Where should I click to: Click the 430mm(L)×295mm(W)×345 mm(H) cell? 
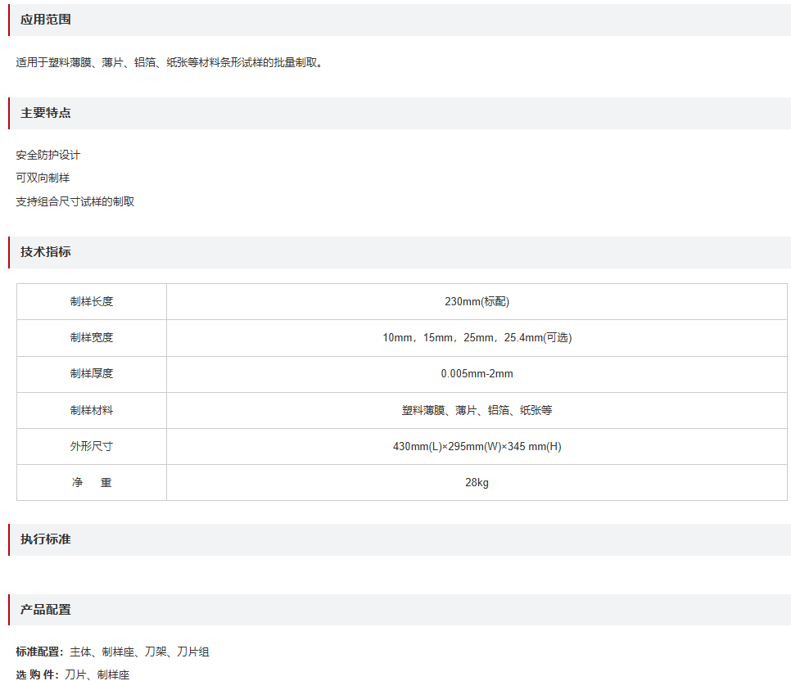[477, 446]
